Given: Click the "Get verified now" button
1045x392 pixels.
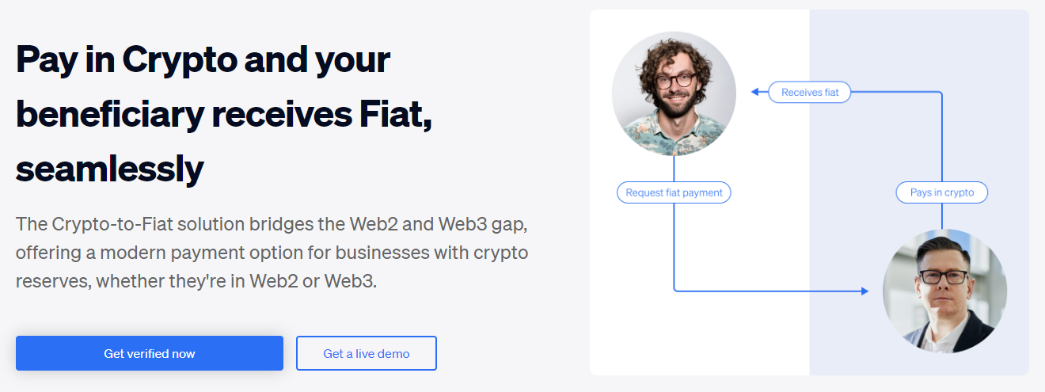Looking at the screenshot, I should pyautogui.click(x=149, y=353).
